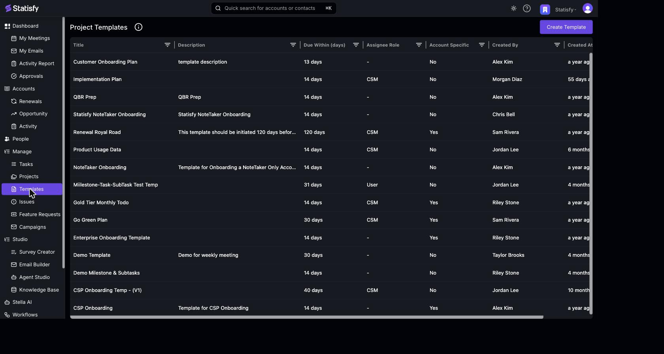Toggle the light/dark theme sun icon

(x=513, y=8)
